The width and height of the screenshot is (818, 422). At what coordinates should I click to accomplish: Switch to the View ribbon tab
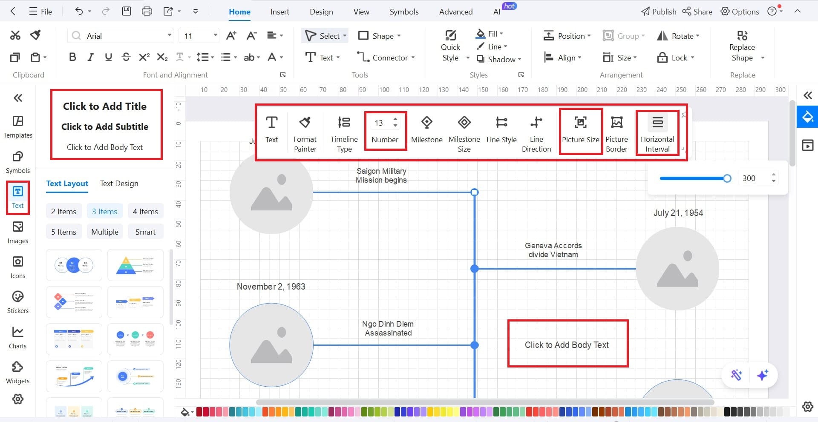(x=361, y=12)
